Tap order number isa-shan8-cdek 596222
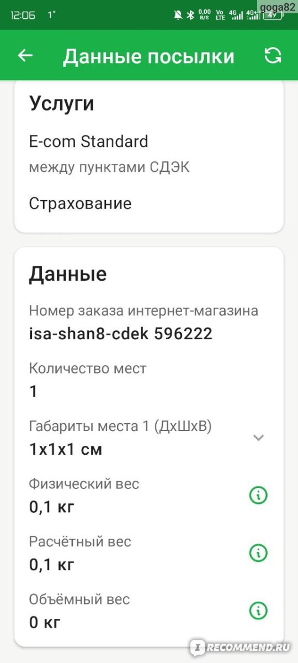Screen dimensions: 298x663 tap(120, 334)
